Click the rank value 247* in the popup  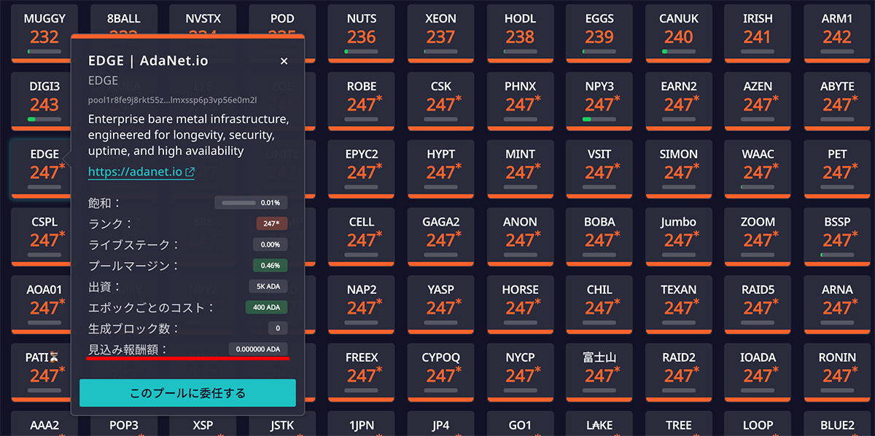[x=272, y=223]
